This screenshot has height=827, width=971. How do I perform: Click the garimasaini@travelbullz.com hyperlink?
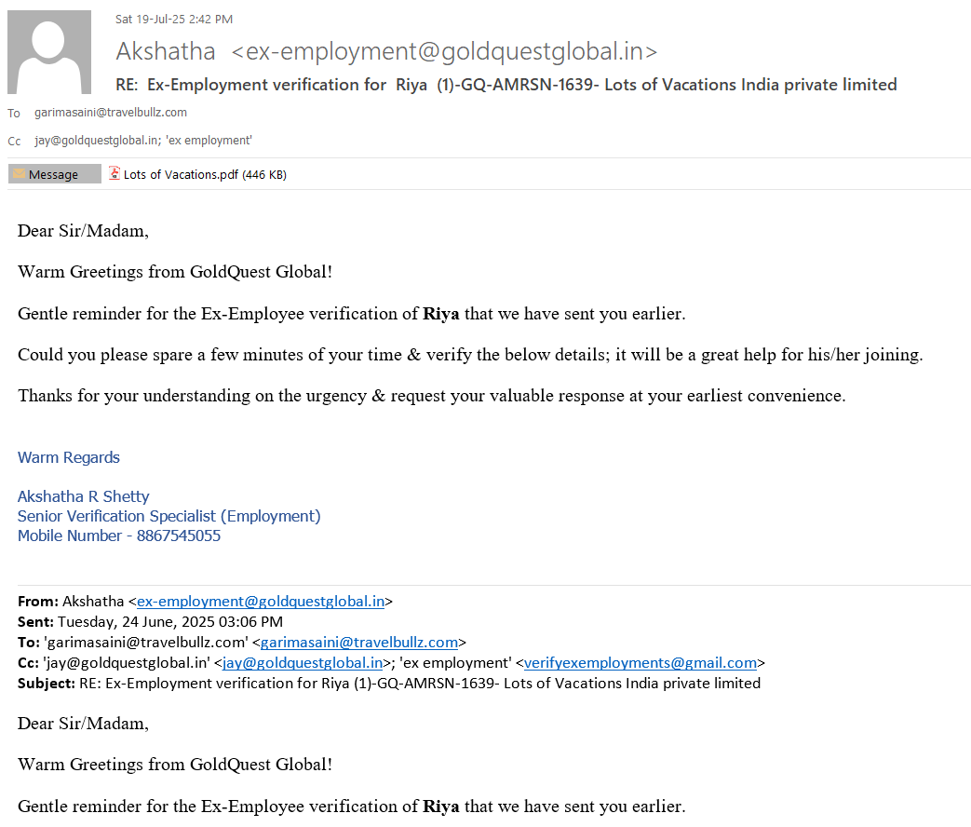pos(359,643)
